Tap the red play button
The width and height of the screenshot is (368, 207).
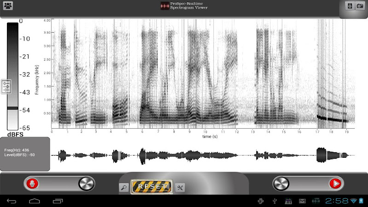335,183
